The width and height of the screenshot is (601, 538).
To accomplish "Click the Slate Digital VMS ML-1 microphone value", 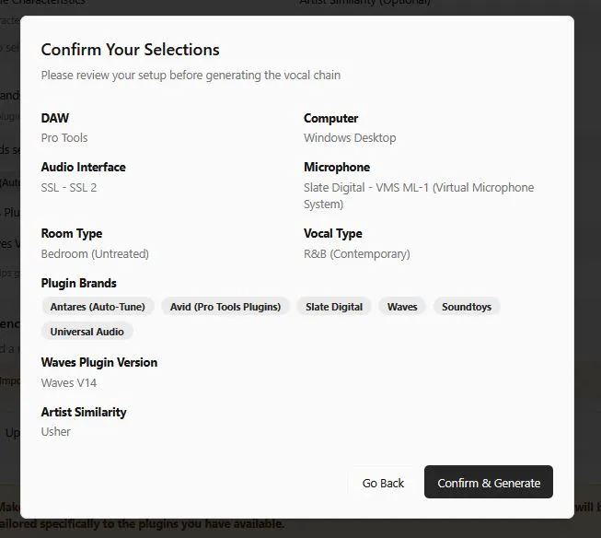I will pos(419,195).
